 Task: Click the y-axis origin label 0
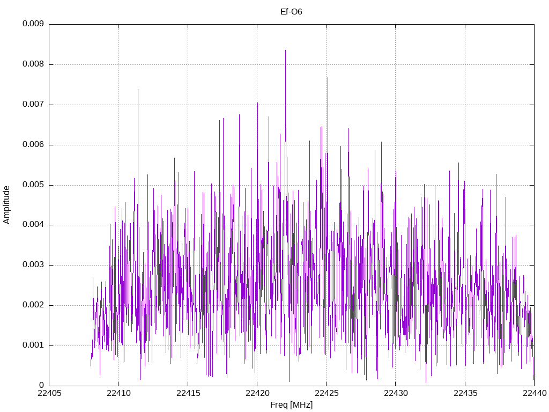(42, 385)
